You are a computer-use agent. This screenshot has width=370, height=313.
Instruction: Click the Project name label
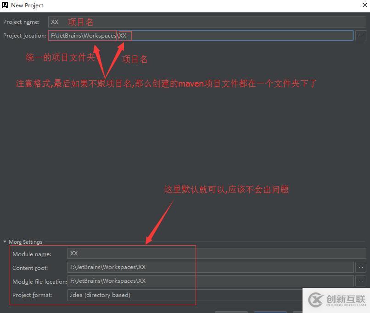click(x=21, y=22)
